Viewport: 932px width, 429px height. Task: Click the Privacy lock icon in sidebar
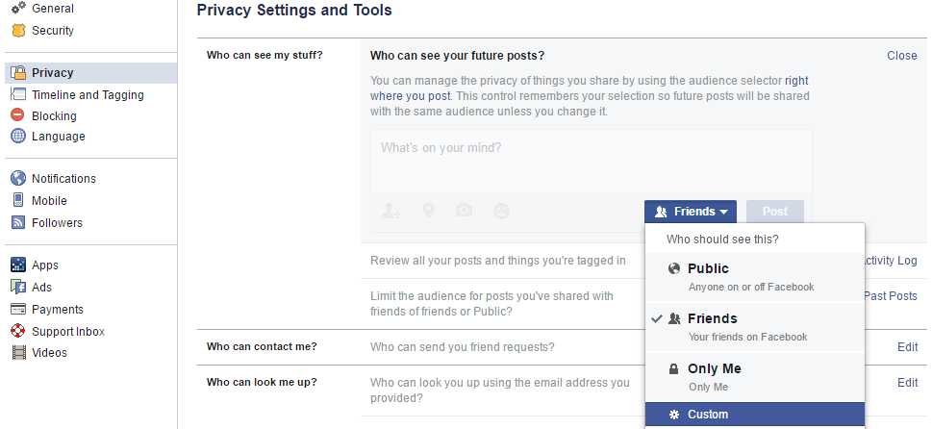point(17,73)
